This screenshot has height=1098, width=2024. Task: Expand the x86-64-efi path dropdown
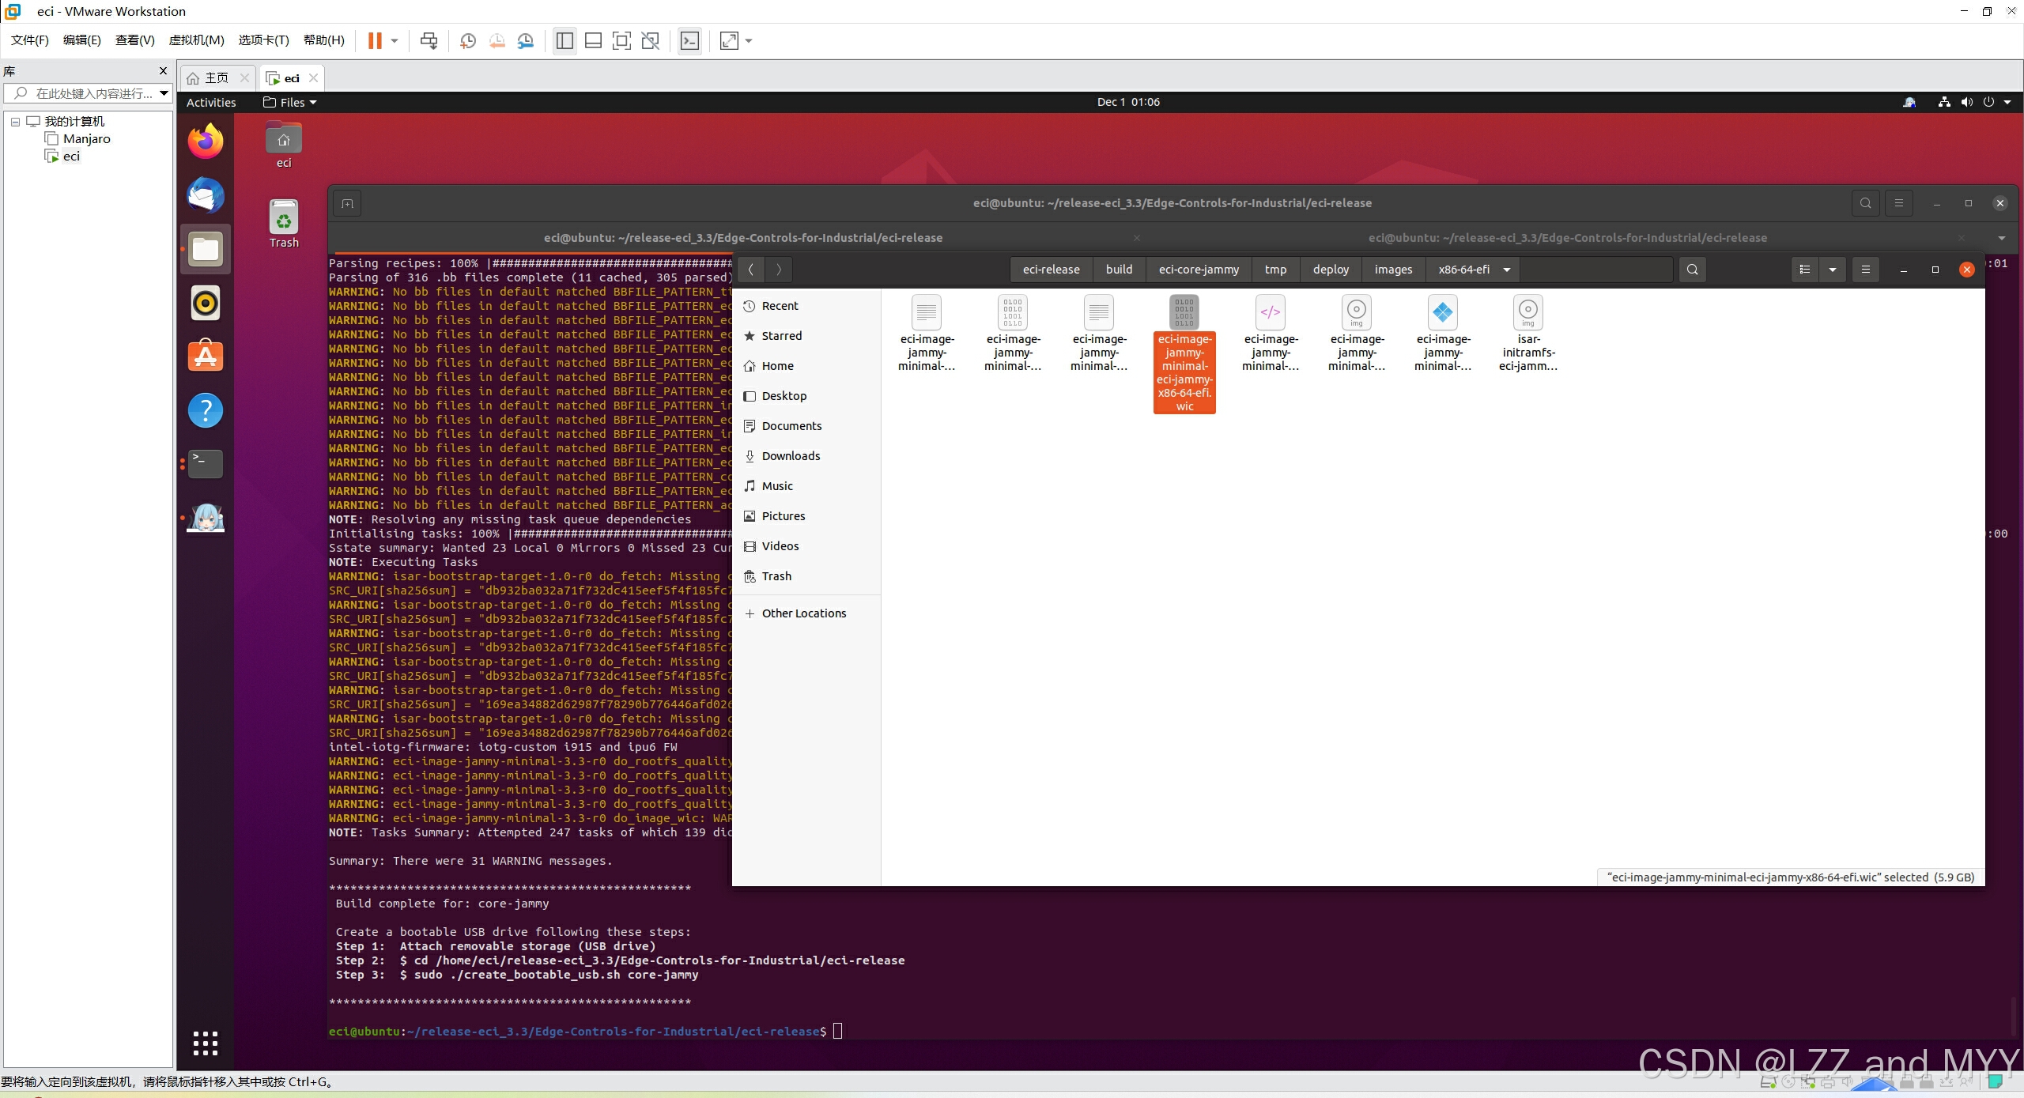[x=1507, y=270]
